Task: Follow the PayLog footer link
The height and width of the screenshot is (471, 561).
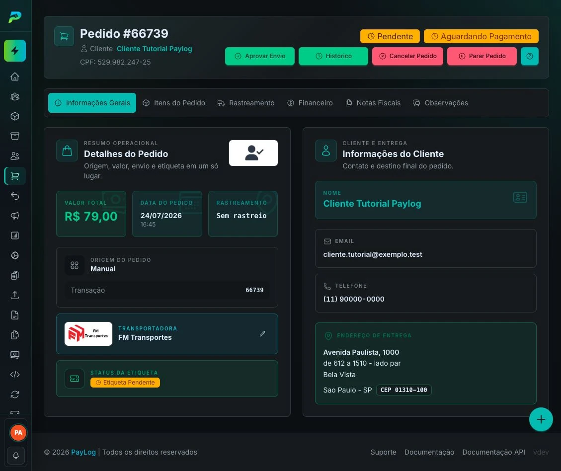Action: tap(83, 452)
